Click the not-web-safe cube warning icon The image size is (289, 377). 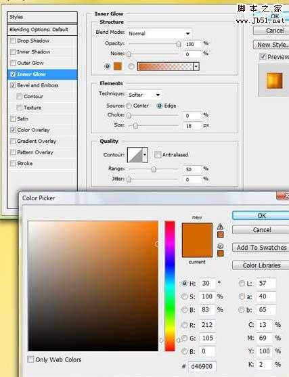coord(220,246)
